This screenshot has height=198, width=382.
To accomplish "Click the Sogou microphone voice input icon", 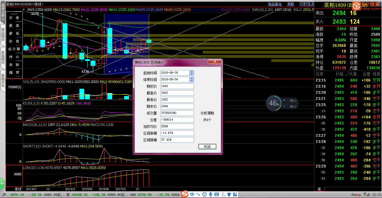I will coord(210,194).
